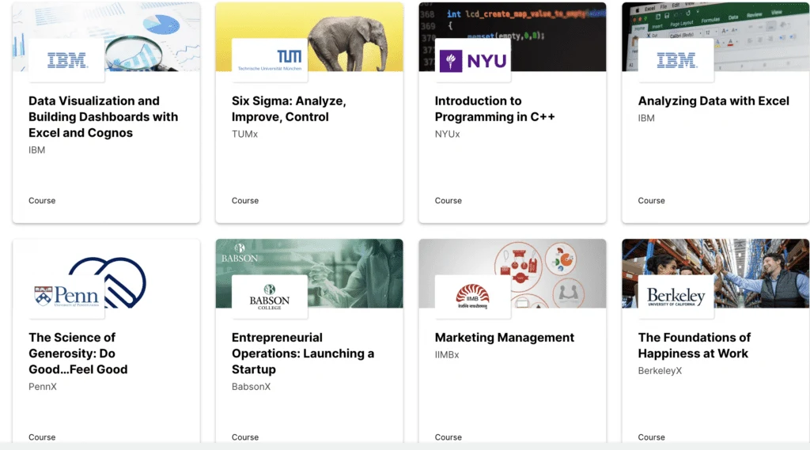Click the Babson College logo badge

270,297
